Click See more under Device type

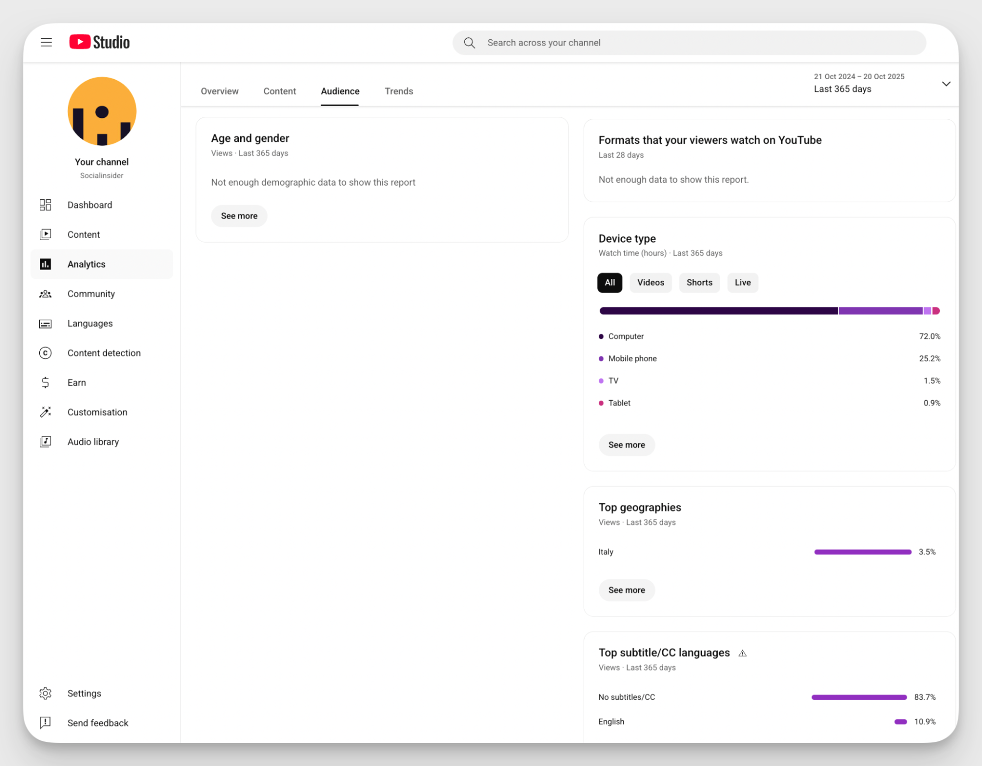[626, 444]
